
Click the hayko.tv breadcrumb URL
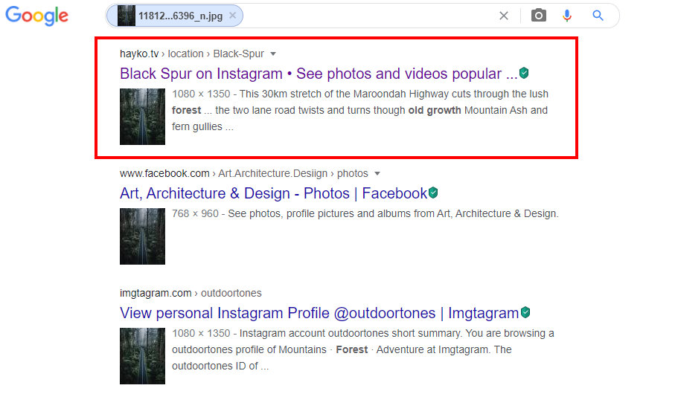tap(192, 54)
